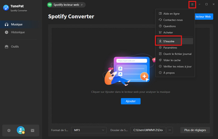Image resolution: width=218 pixels, height=139 pixels.
Task: Click the output folder path field
Action: (148, 130)
